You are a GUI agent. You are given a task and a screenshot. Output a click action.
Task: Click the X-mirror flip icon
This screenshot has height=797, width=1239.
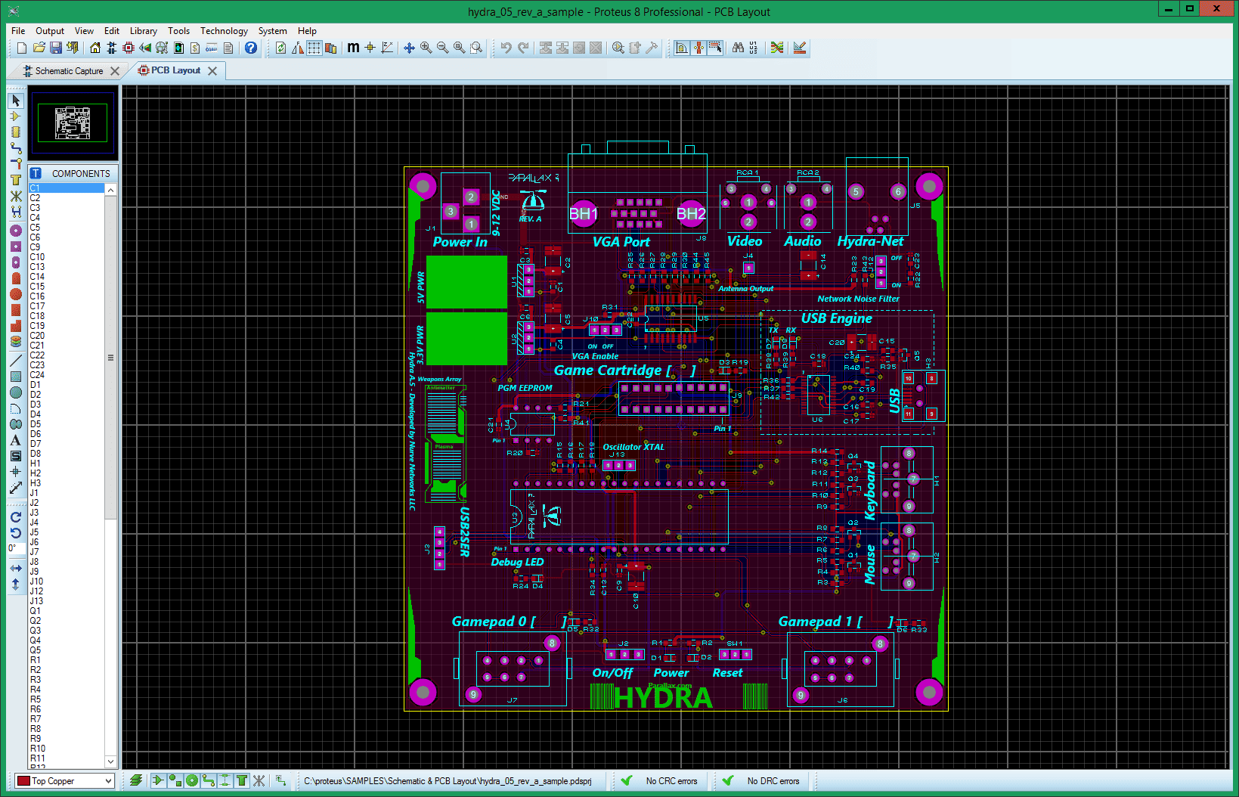tap(15, 568)
